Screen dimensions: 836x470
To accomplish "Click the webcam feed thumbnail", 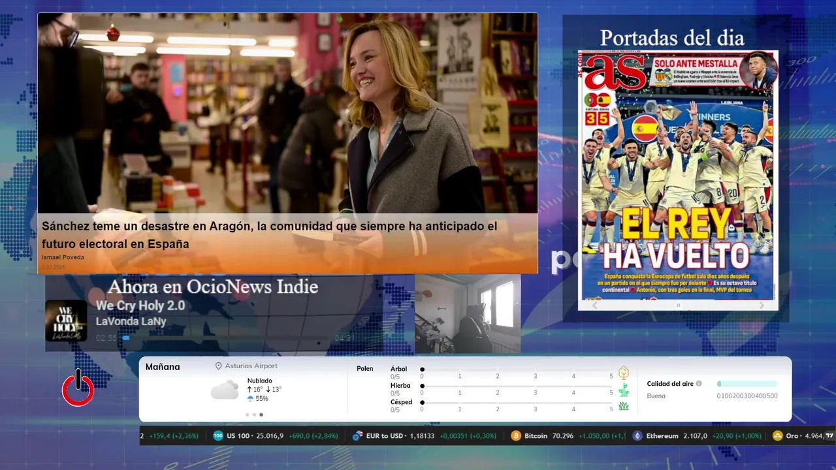I will [468, 313].
